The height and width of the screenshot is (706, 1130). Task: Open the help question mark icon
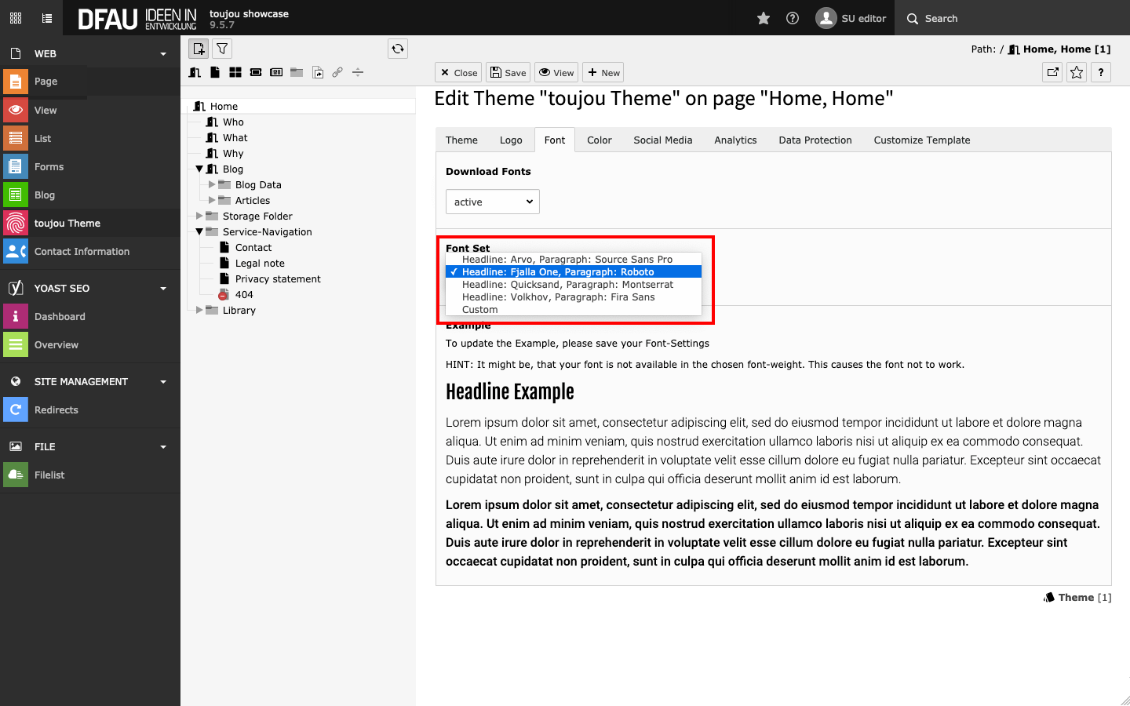tap(793, 18)
